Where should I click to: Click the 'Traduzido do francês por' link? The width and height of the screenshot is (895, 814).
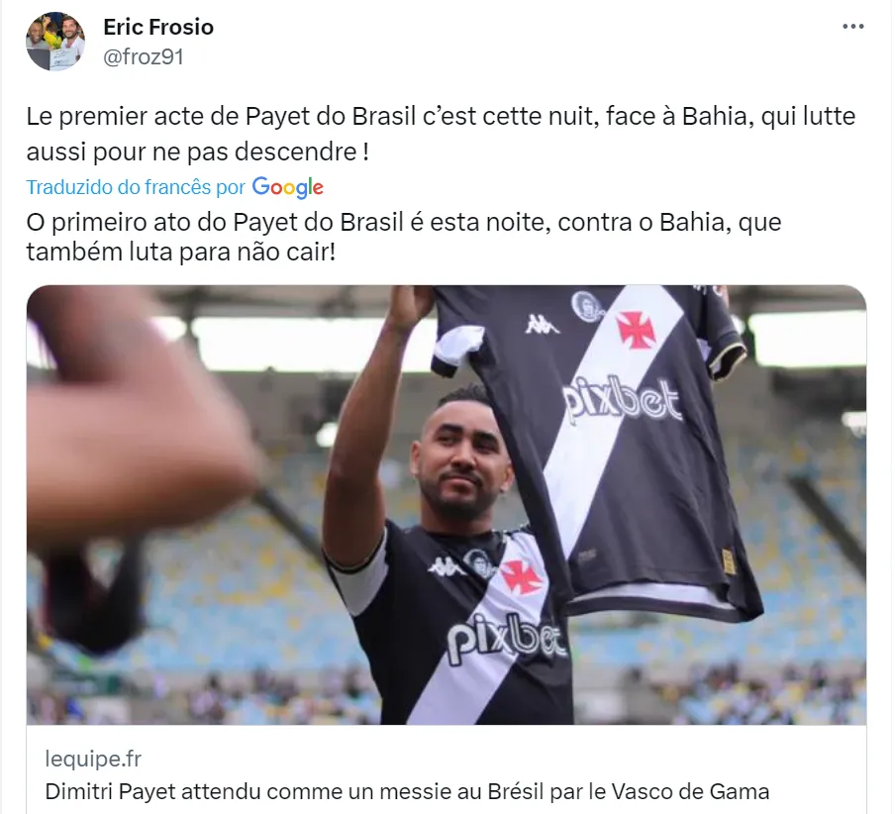tap(136, 187)
